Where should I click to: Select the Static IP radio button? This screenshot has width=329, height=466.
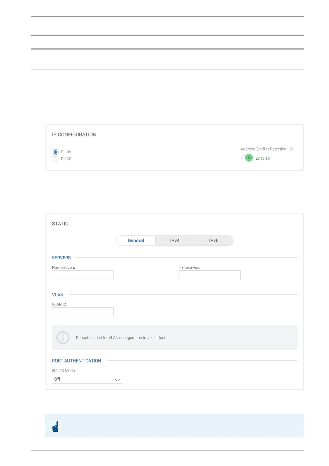pyautogui.click(x=56, y=152)
